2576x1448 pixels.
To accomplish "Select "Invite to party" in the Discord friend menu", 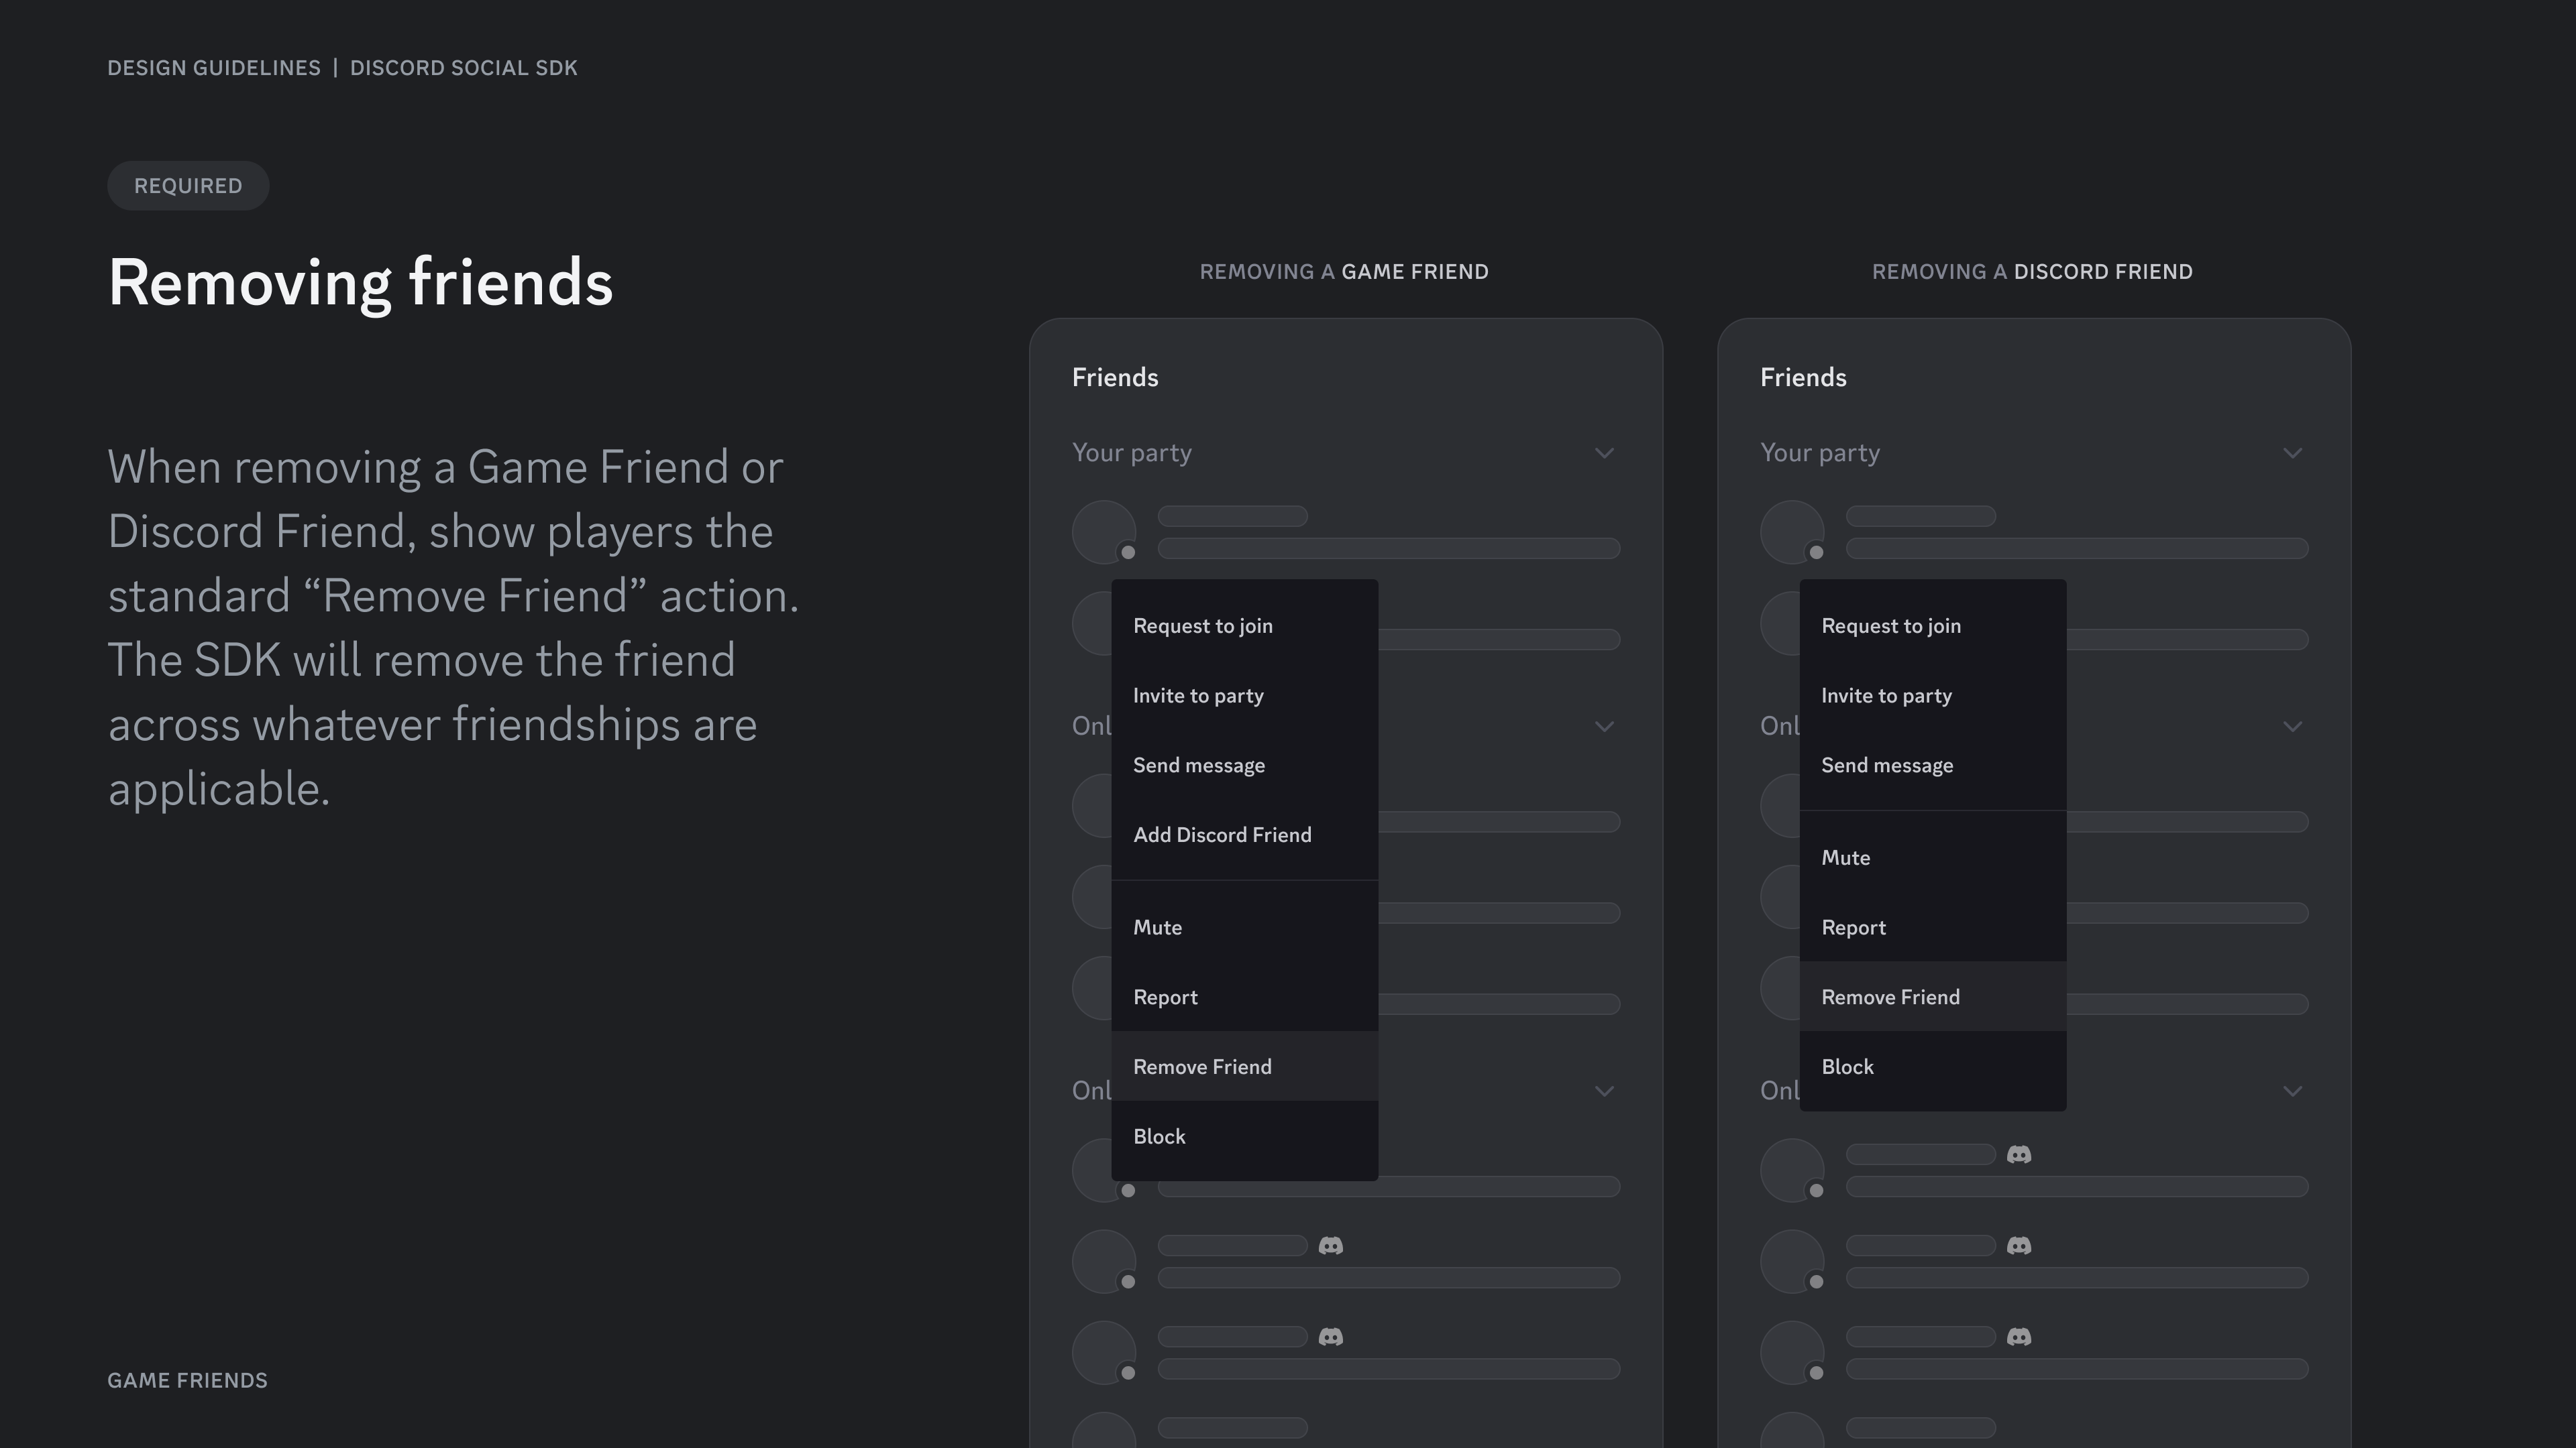I will click(x=1886, y=696).
